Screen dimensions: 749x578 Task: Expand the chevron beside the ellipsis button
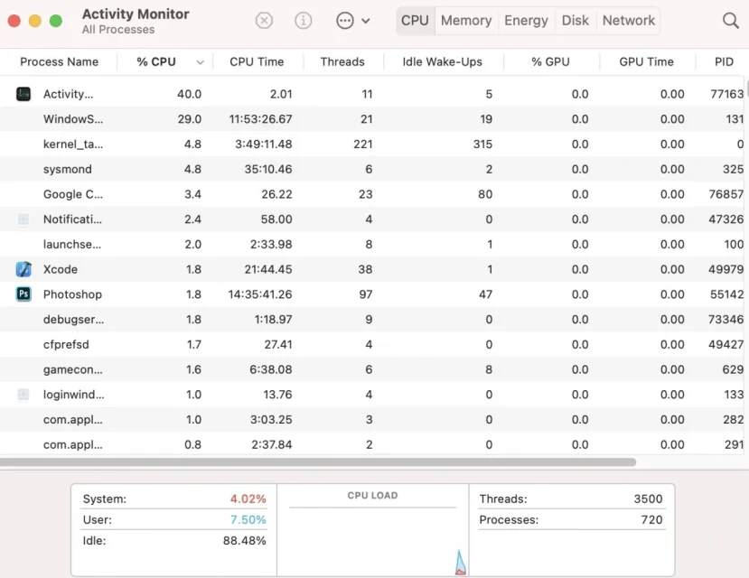click(366, 21)
